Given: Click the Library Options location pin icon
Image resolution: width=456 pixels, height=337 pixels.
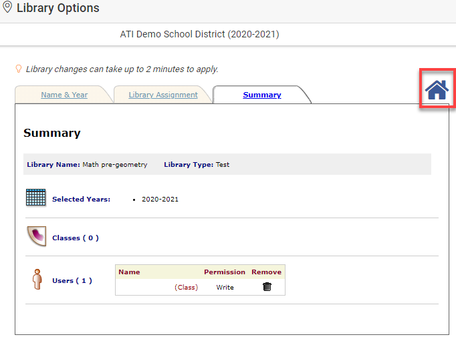Looking at the screenshot, I should coord(7,8).
